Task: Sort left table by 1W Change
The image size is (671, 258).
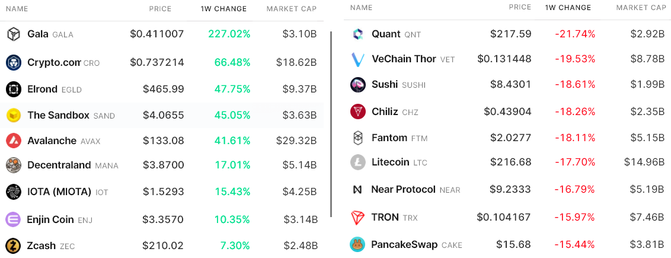Action: point(224,8)
